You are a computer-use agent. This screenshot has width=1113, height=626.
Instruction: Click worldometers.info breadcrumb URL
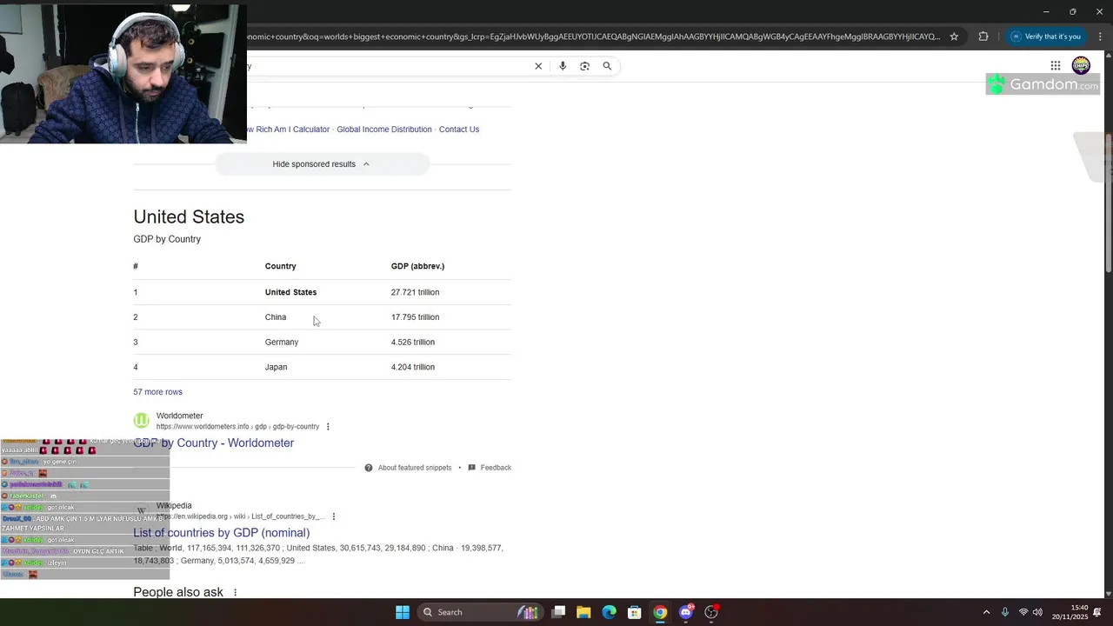(237, 427)
